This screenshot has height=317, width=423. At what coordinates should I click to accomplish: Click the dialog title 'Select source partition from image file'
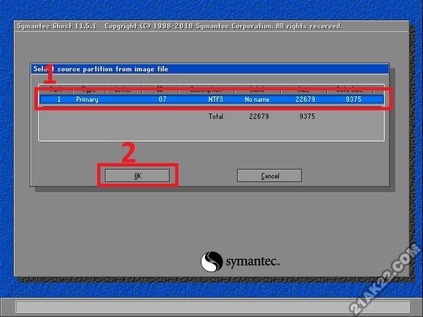coord(100,69)
